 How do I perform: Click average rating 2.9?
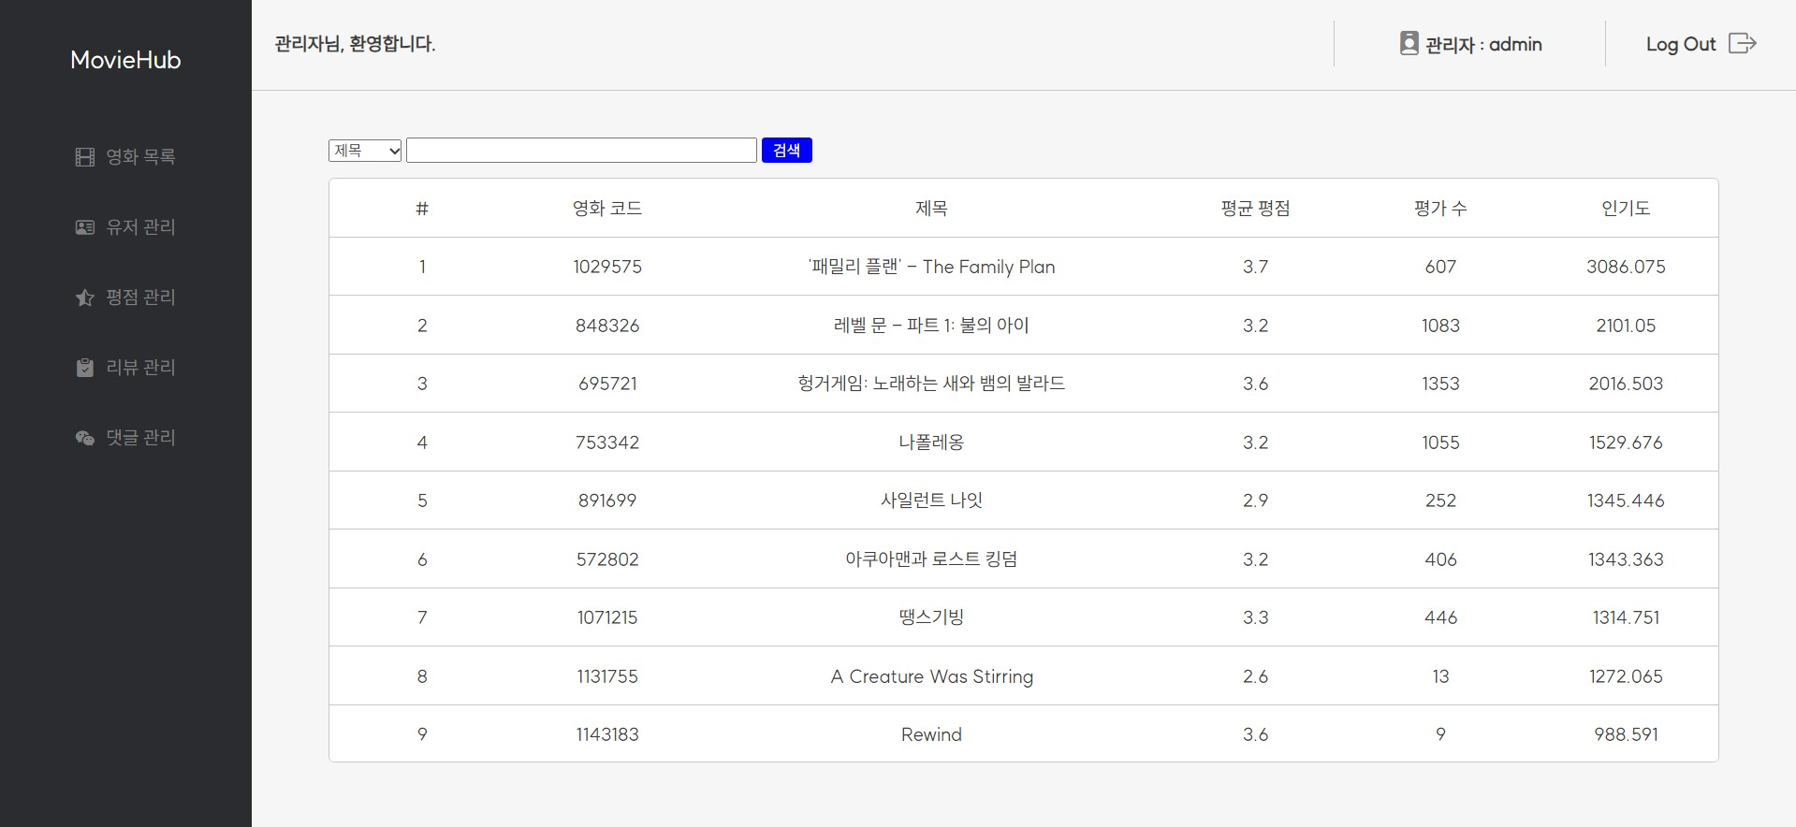[x=1255, y=501]
